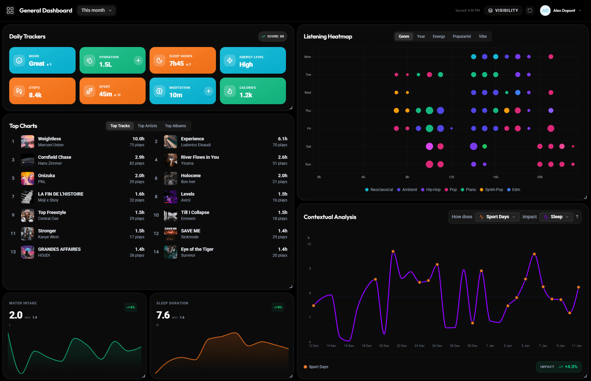The height and width of the screenshot is (381, 591).
Task: Click the sync history icon near Visibility
Action: 530,10
